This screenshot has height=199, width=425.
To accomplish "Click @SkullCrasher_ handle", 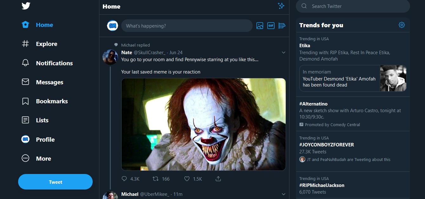I will (149, 53).
